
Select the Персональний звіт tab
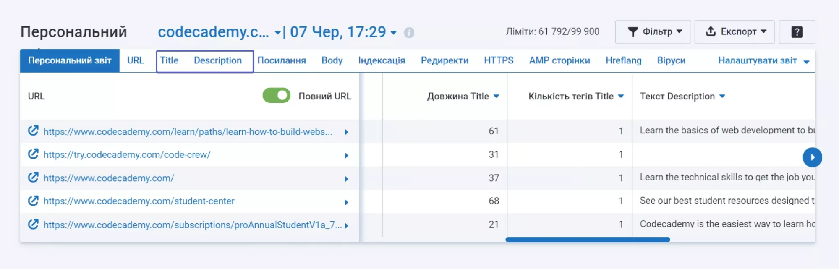tap(70, 60)
